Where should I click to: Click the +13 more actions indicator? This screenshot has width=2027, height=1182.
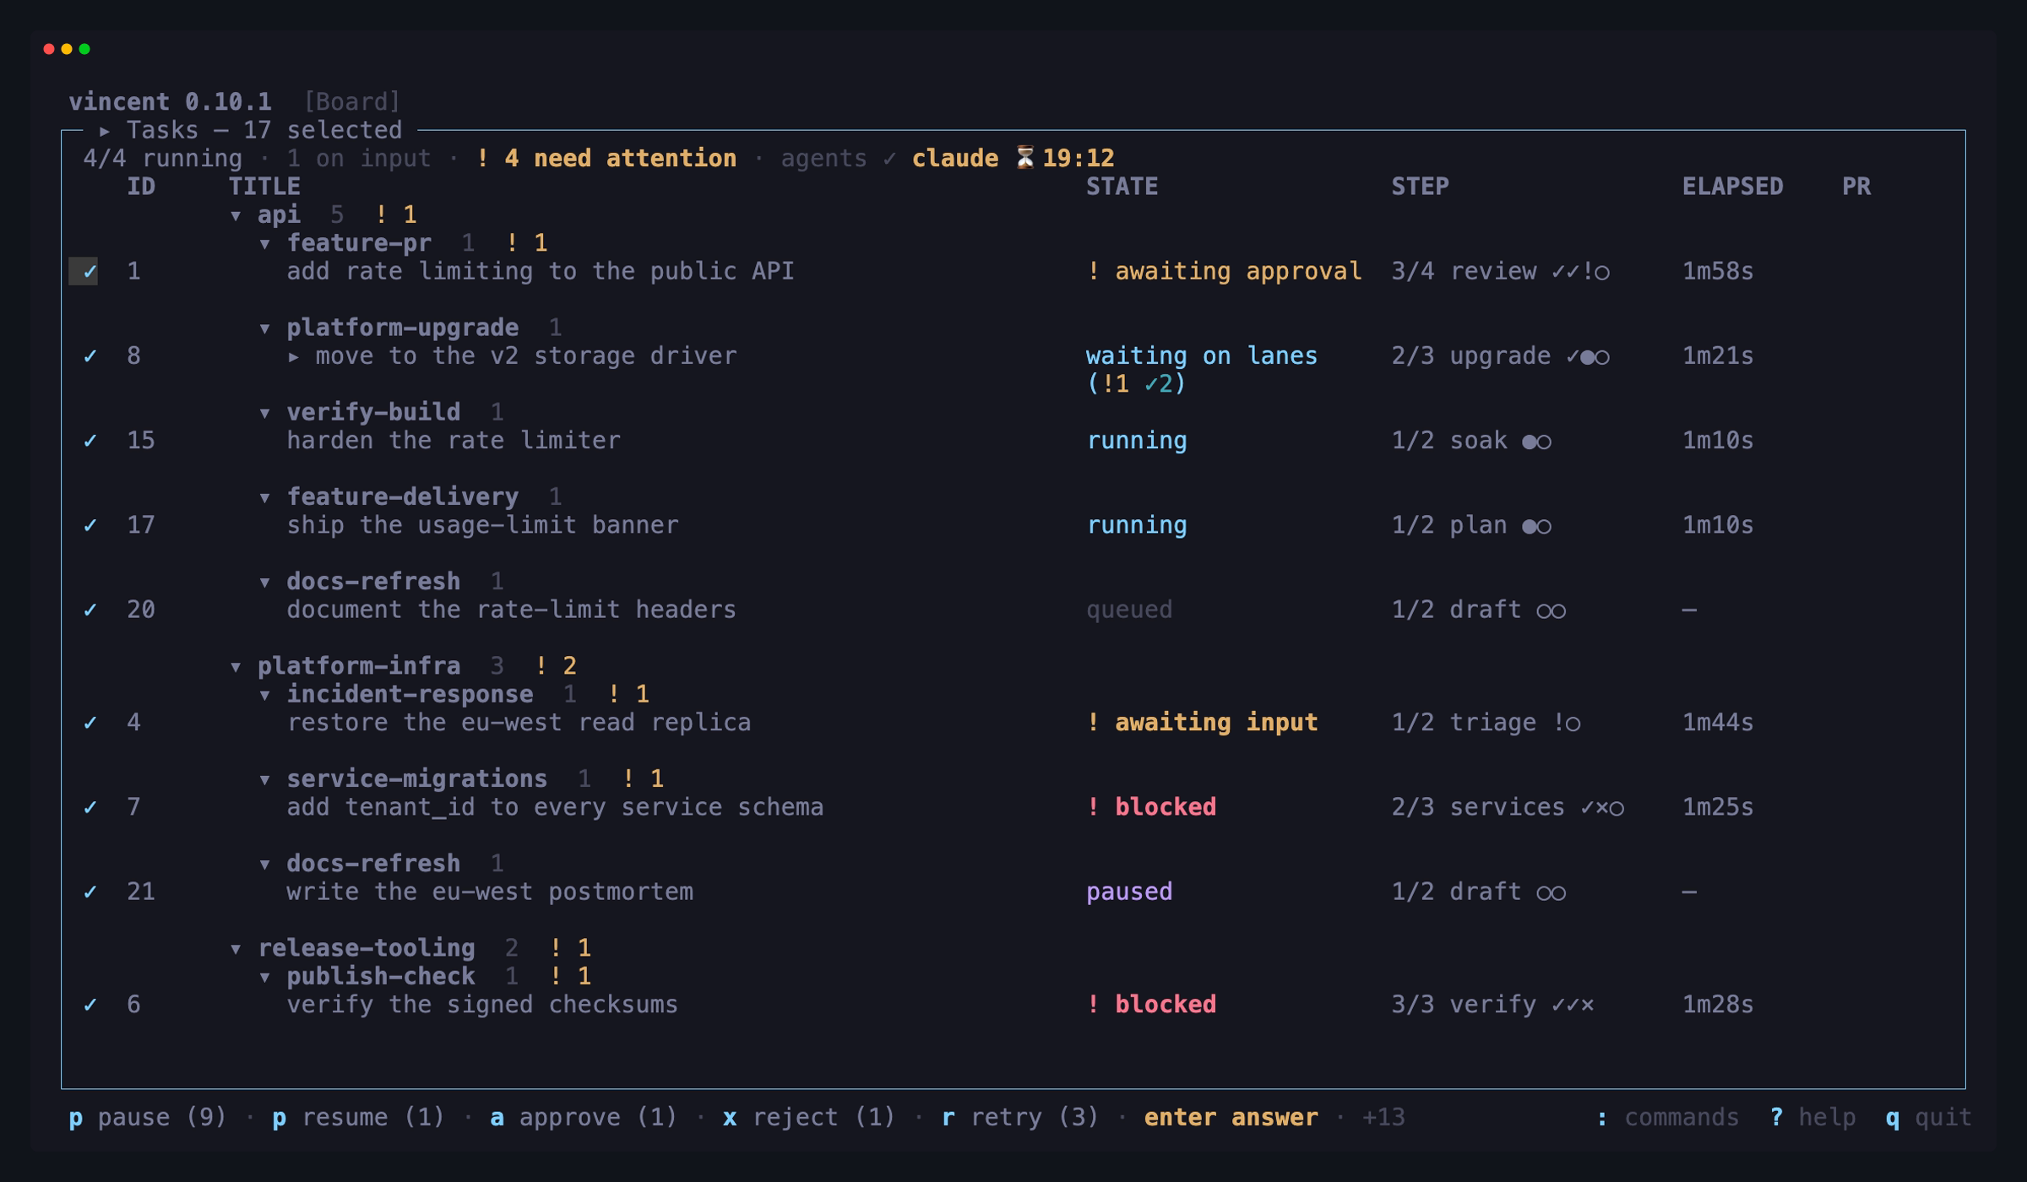1383,1117
